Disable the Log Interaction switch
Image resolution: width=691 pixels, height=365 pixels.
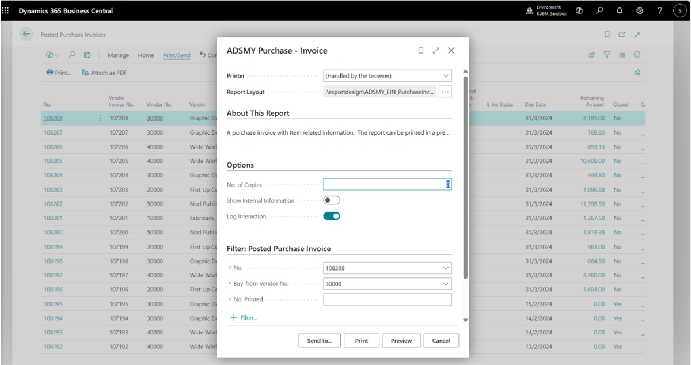coord(332,216)
